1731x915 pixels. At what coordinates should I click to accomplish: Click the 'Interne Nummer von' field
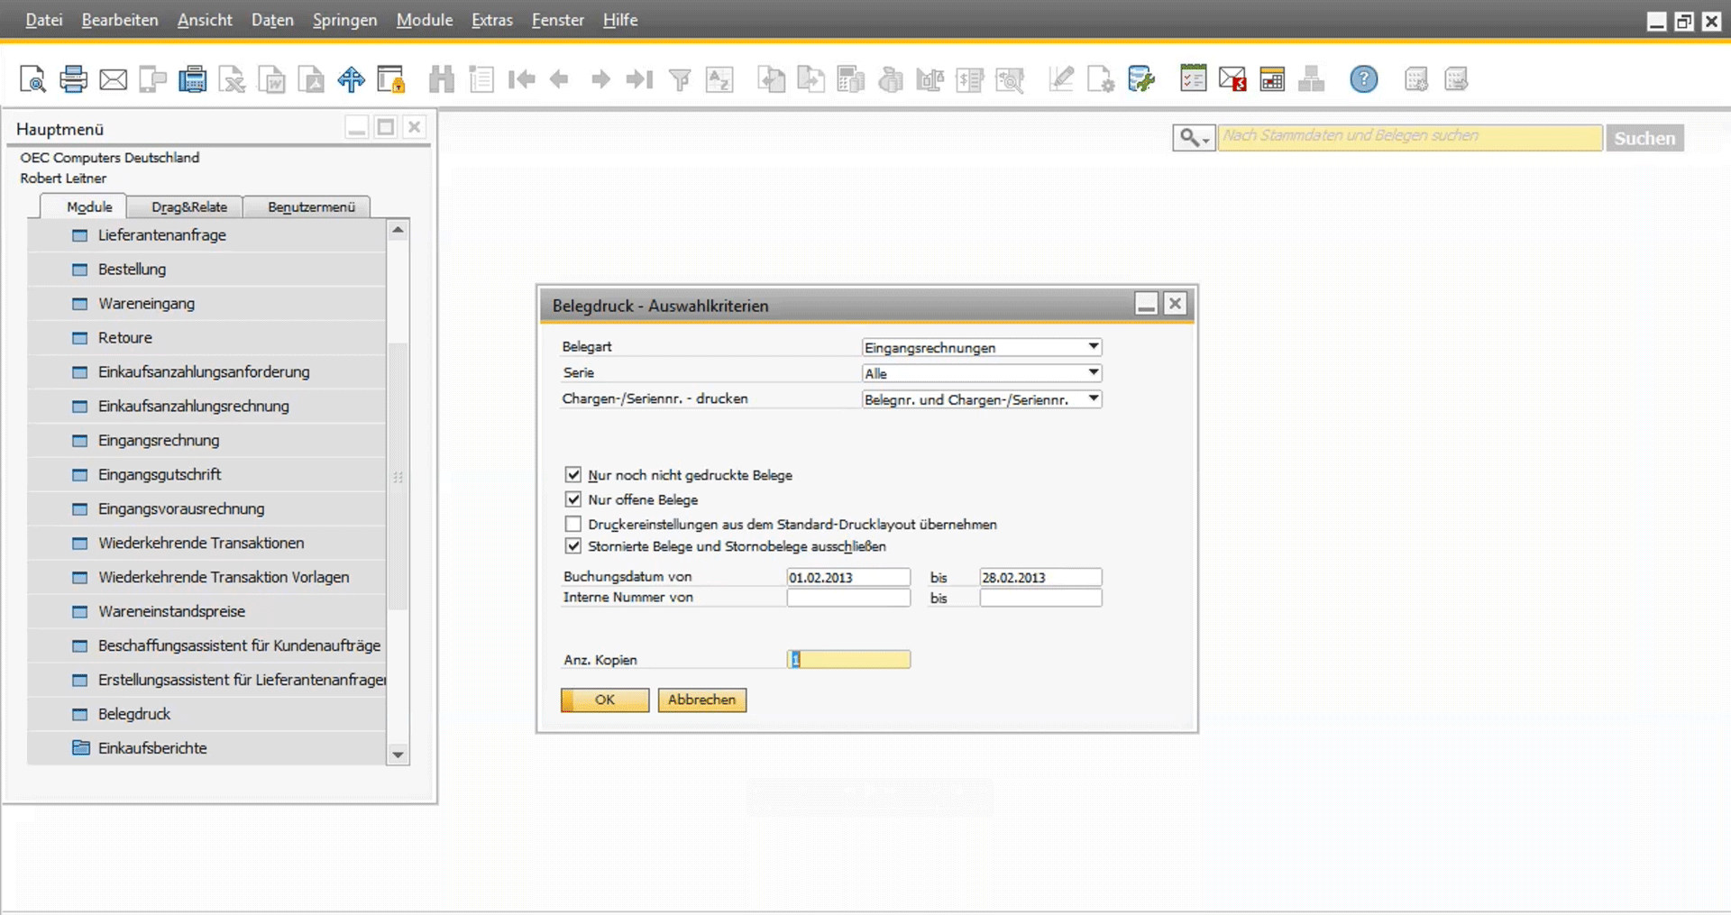click(848, 598)
